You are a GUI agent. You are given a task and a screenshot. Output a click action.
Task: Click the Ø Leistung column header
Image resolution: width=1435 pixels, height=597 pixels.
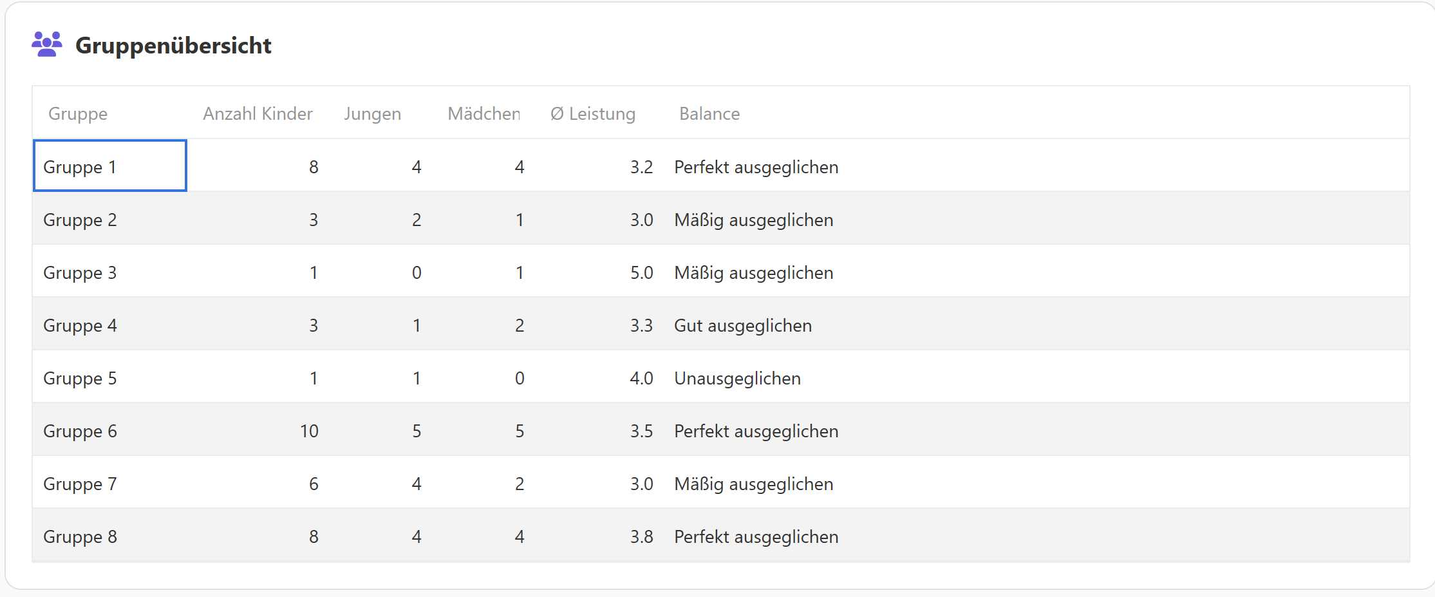click(593, 114)
